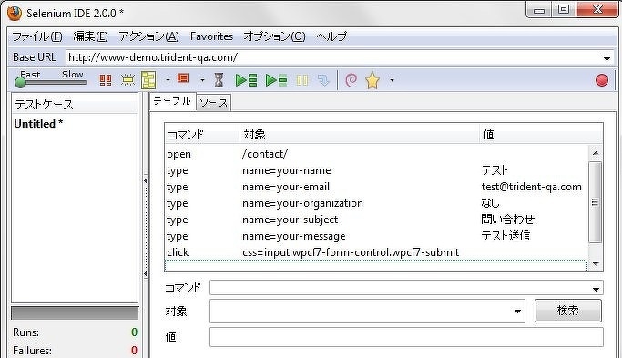
Task: Click the yellow star favorites icon
Action: coord(372,80)
